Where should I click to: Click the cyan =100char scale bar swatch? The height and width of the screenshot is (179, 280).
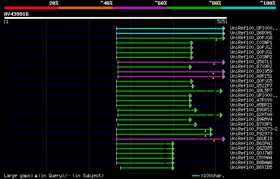(x=196, y=176)
